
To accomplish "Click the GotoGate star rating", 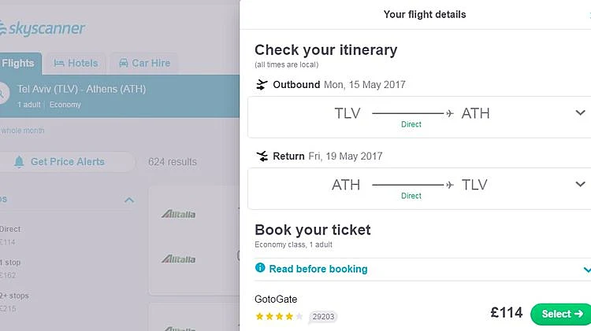I will tap(278, 316).
